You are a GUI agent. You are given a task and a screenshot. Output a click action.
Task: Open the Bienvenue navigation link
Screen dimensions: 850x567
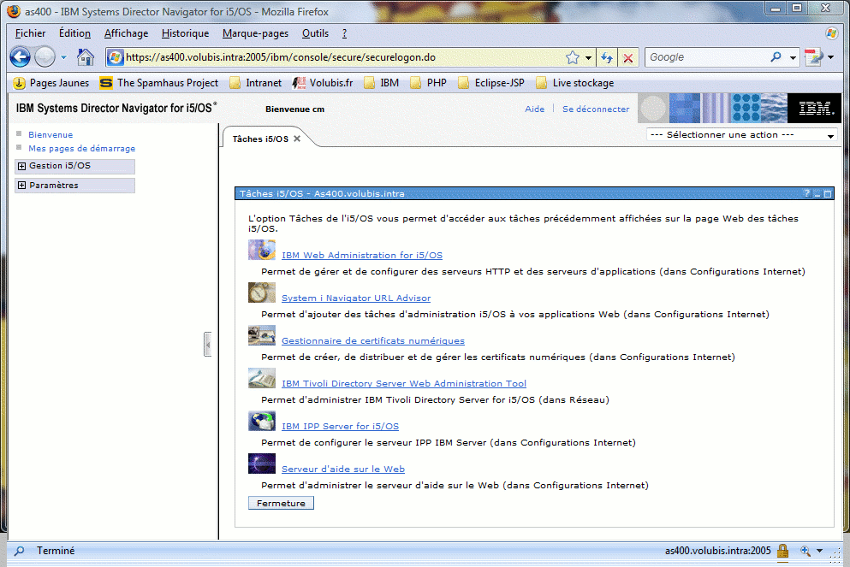pos(51,135)
